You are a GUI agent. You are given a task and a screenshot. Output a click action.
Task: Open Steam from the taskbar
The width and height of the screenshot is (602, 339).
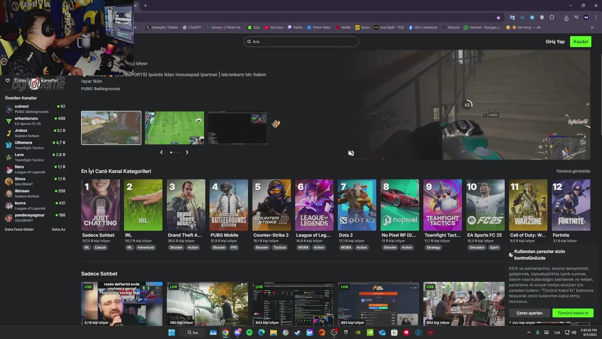tap(298, 332)
